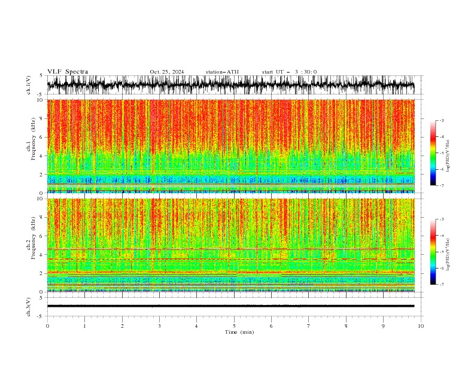Click the "5" tick on the time axis
474x366 pixels.
tap(234, 326)
